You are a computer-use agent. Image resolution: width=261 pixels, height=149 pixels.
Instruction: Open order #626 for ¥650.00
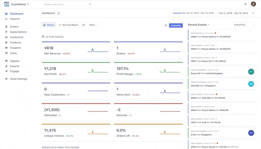click(222, 109)
